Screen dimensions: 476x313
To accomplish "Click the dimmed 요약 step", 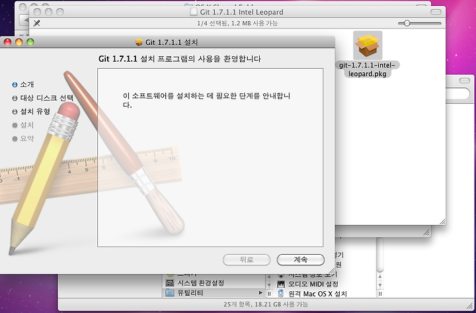I will pos(27,138).
